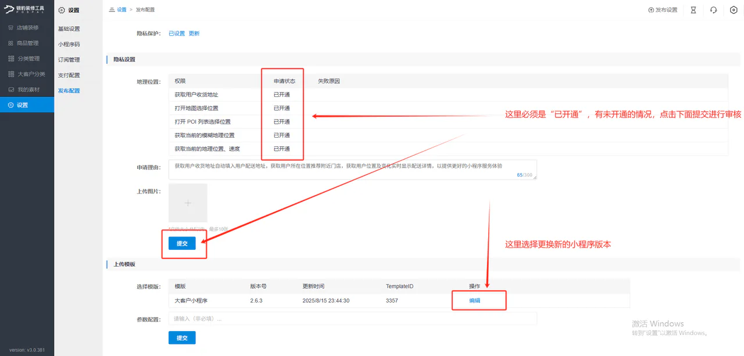
Task: Click the 大客户小程序 template name
Action: pos(191,301)
